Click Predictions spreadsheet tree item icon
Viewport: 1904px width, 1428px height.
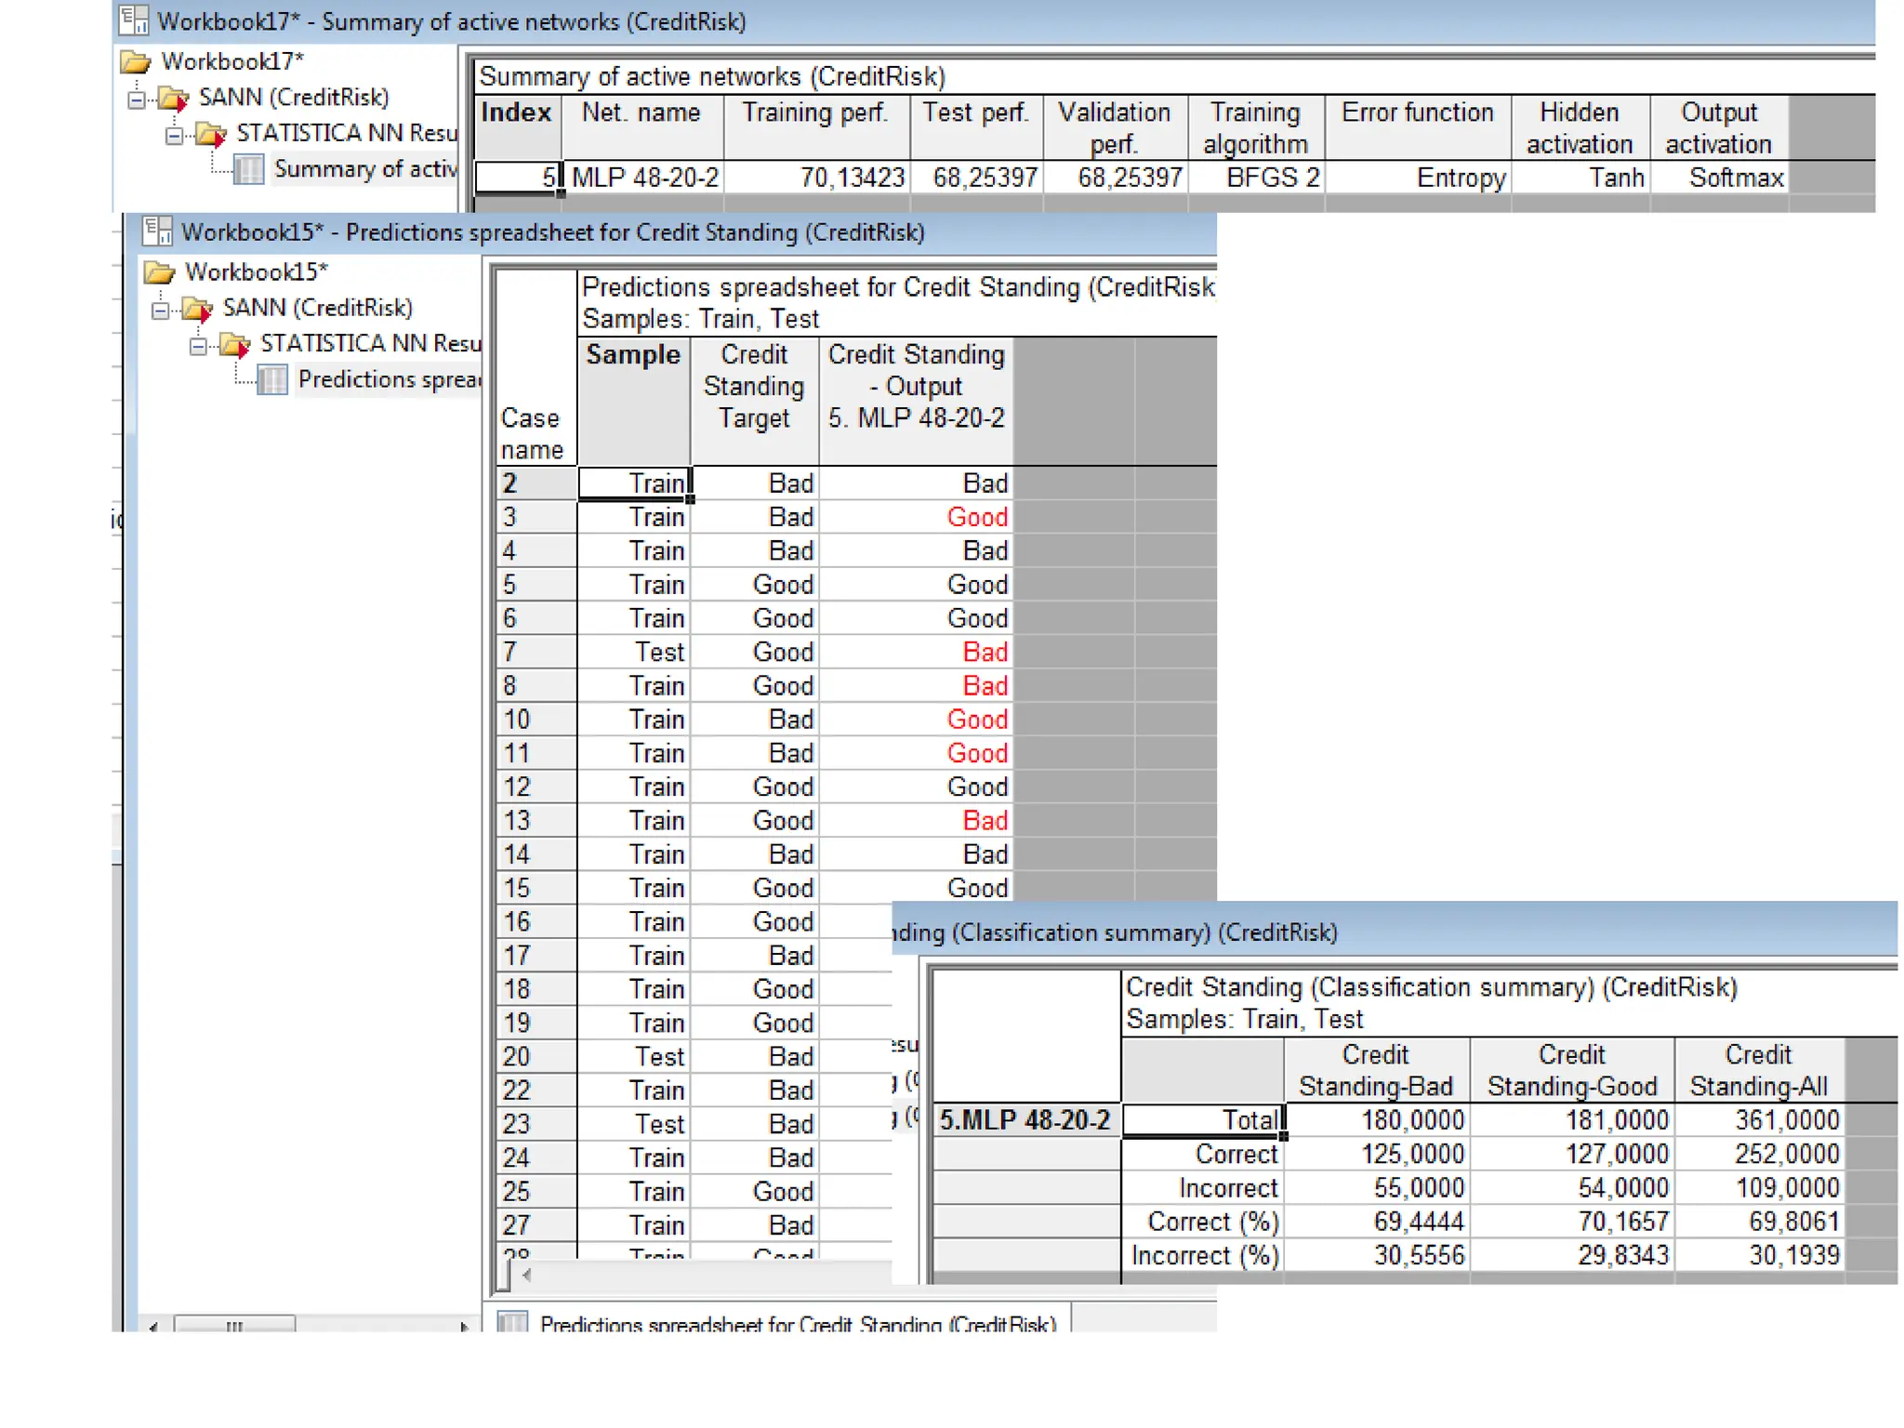click(x=272, y=379)
